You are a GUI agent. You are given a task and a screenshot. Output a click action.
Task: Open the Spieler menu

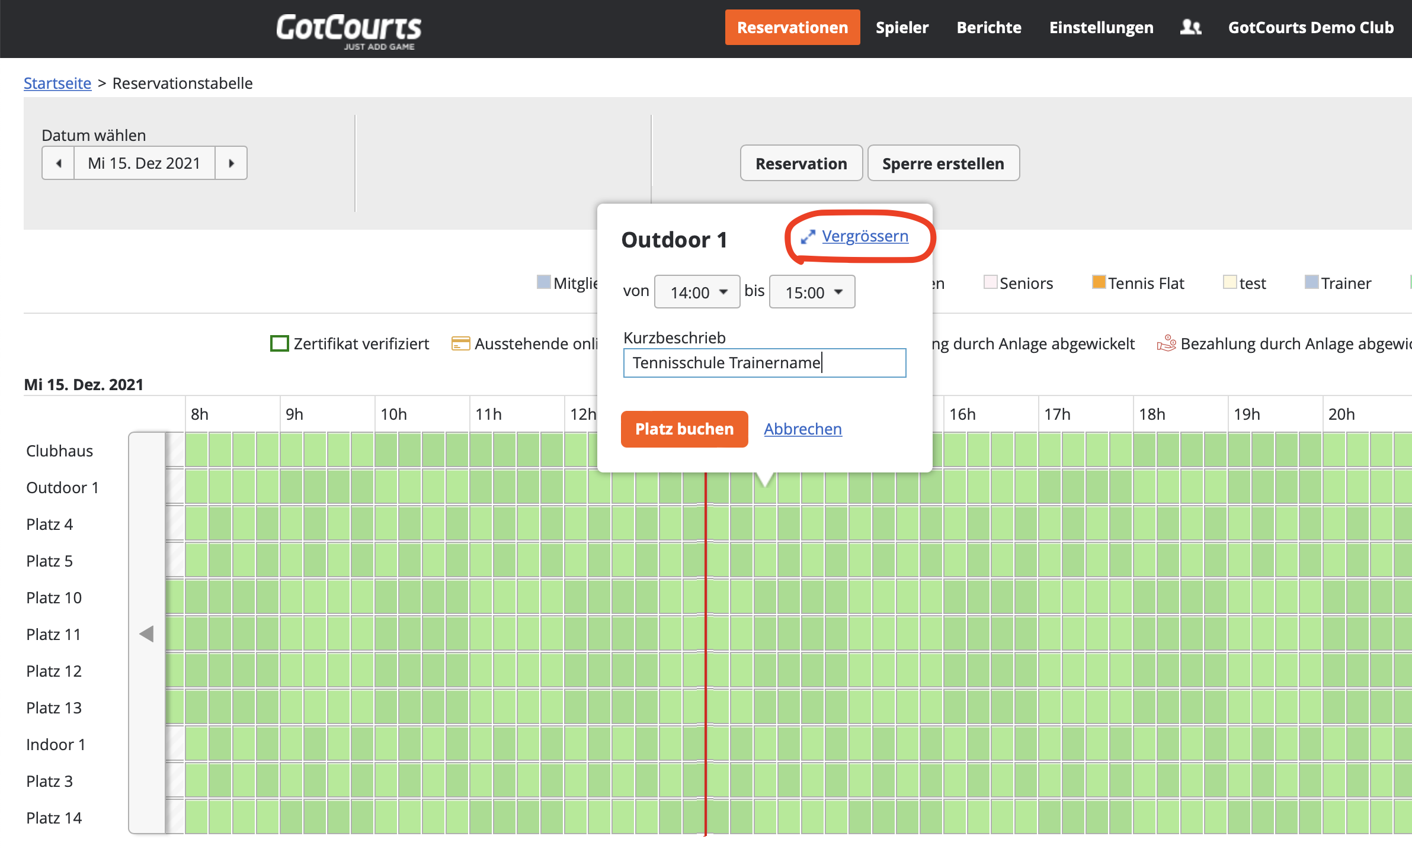902,27
